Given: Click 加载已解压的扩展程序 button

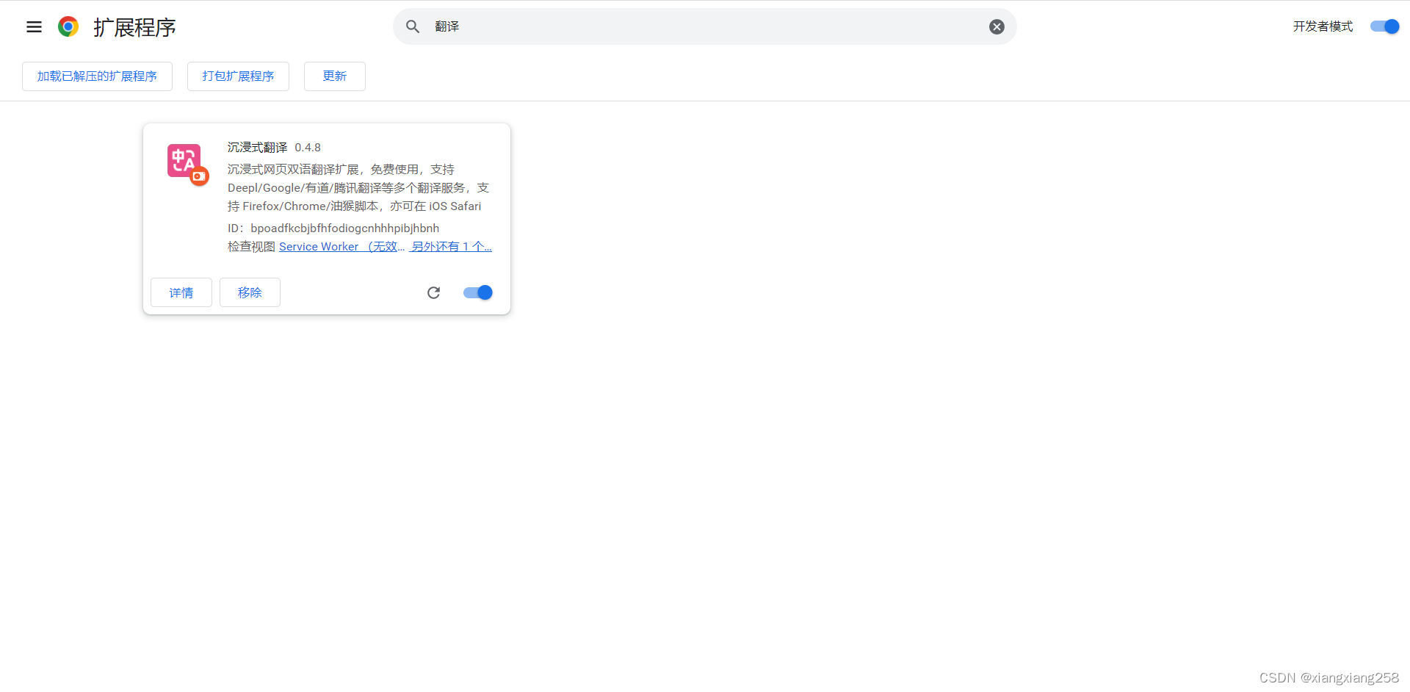Looking at the screenshot, I should (x=97, y=76).
